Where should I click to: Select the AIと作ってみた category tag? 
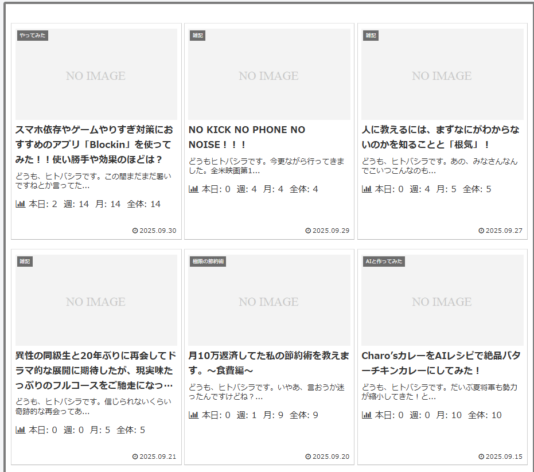click(x=384, y=262)
